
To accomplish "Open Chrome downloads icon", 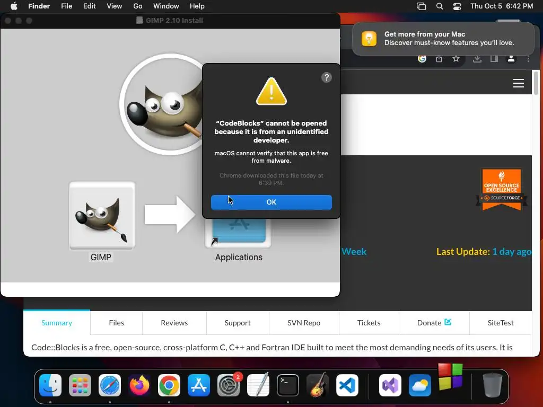I will (477, 59).
